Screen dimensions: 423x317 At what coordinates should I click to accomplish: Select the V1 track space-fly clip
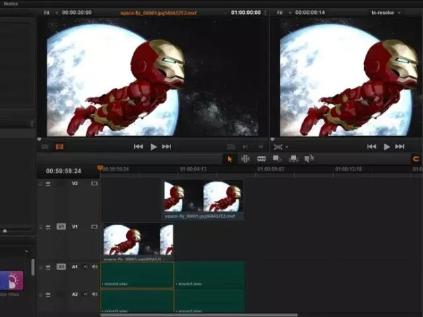137,242
